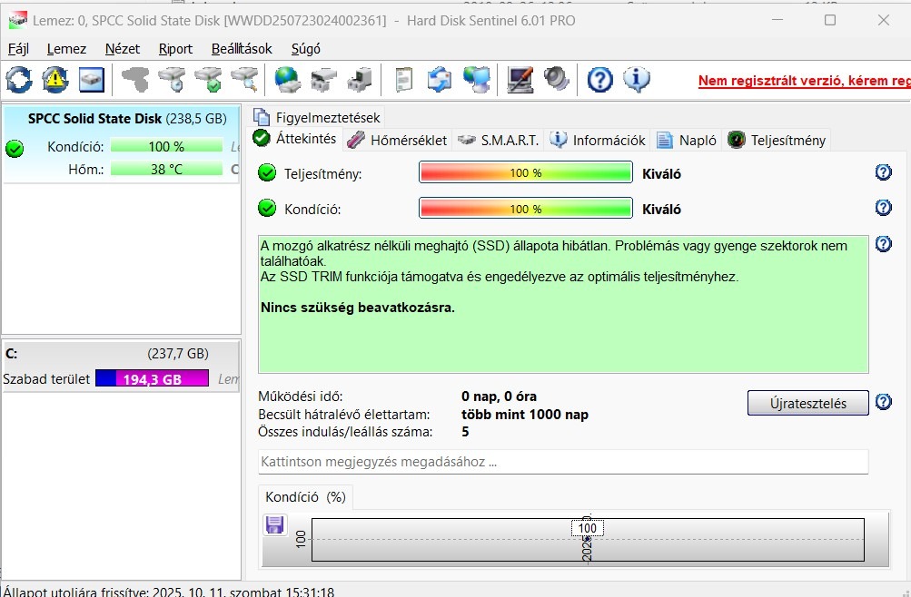Click the green check icon beside disk Kondíció
Image resolution: width=911 pixels, height=597 pixels.
(15, 149)
